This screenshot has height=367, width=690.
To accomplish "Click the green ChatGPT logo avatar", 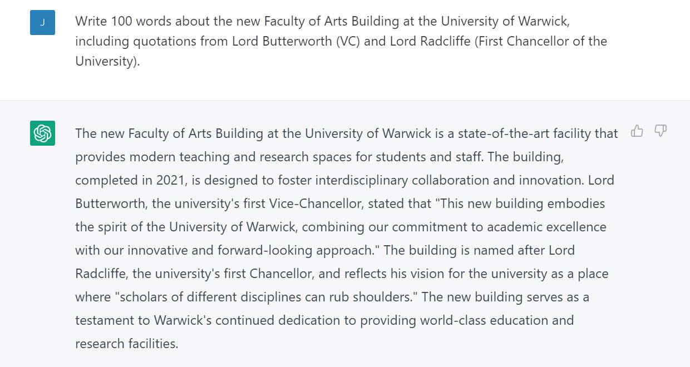I will 42,133.
